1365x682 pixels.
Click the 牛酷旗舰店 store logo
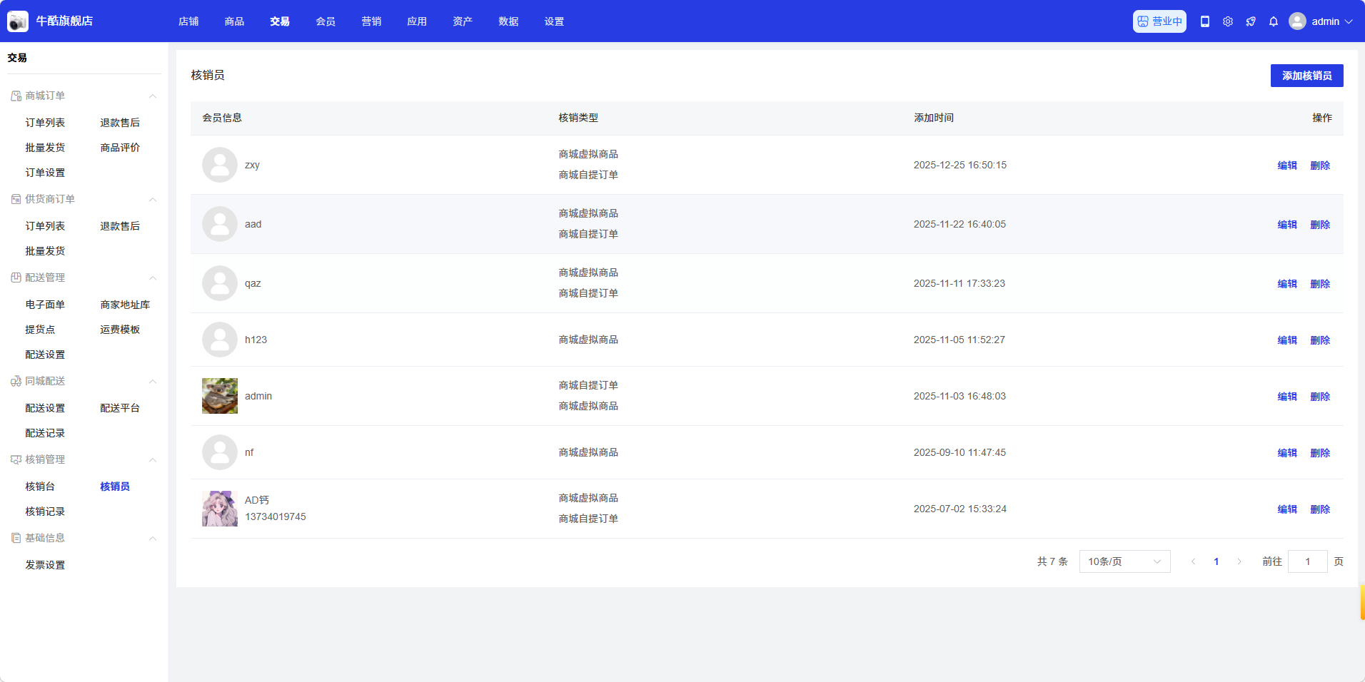click(x=18, y=21)
